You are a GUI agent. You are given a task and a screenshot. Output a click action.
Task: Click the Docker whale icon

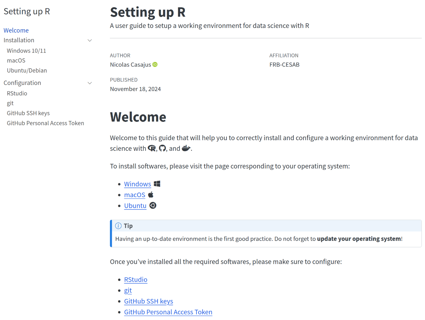tap(186, 149)
